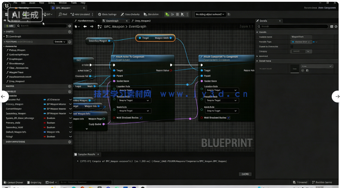
Task: Switch to the Drop_Weapon2 graph tab
Action: (x=142, y=21)
